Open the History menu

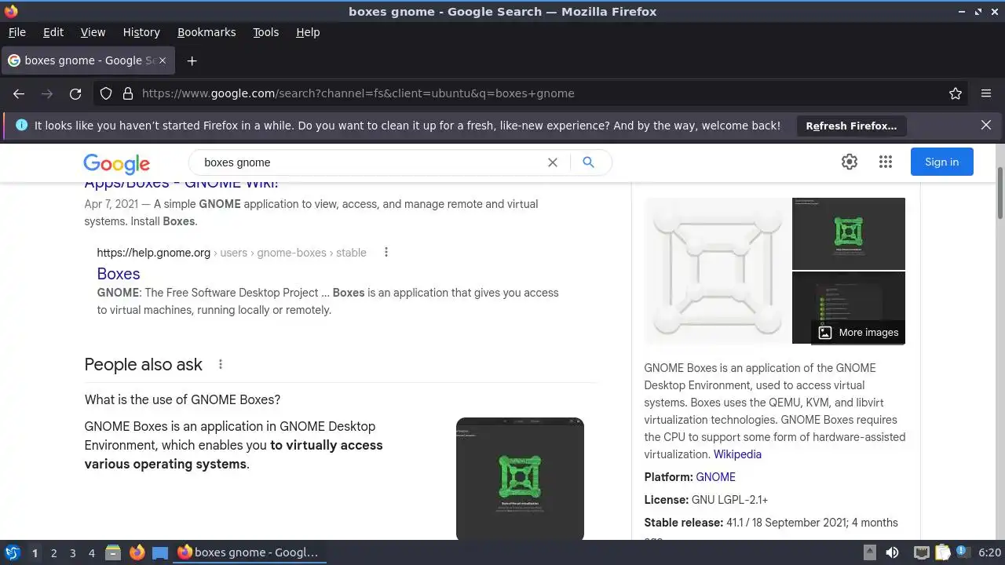pyautogui.click(x=141, y=32)
